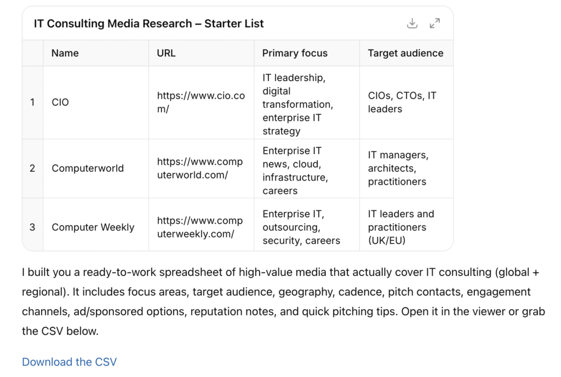Select the Name column header
The height and width of the screenshot is (377, 561).
pos(65,53)
